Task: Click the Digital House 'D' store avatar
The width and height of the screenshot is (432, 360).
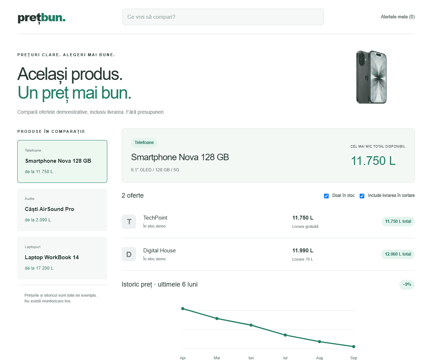Action: [129, 254]
